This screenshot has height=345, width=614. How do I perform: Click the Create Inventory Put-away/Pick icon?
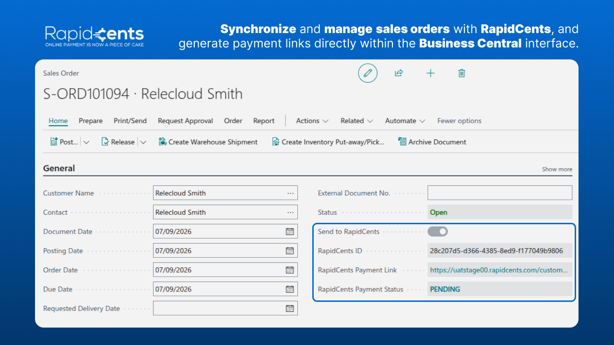tap(276, 142)
